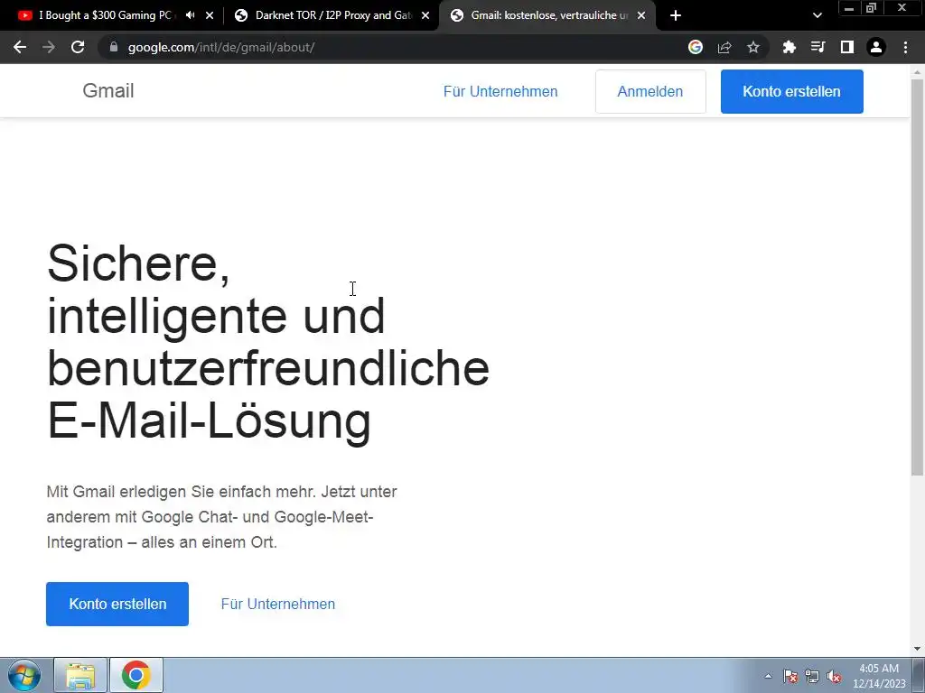Show hidden system tray icons

click(768, 676)
